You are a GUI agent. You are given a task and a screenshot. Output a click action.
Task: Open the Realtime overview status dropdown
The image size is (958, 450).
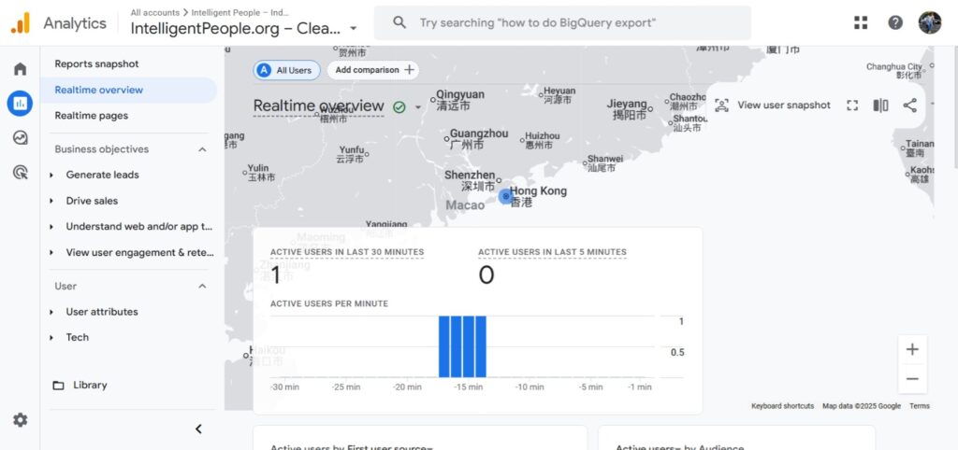(x=417, y=107)
